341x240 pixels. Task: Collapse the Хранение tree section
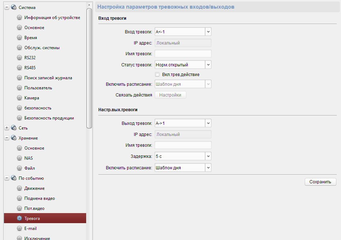point(6,138)
